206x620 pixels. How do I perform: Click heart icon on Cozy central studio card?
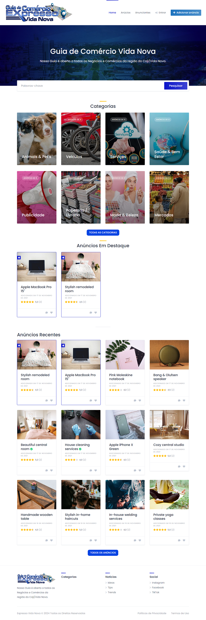pyautogui.click(x=184, y=467)
